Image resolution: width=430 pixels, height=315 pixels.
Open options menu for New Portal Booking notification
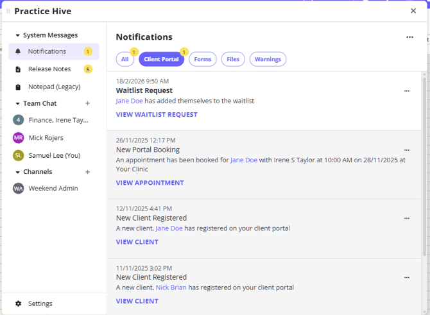tap(406, 150)
